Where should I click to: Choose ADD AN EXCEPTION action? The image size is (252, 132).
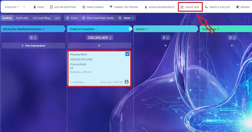click(x=65, y=7)
